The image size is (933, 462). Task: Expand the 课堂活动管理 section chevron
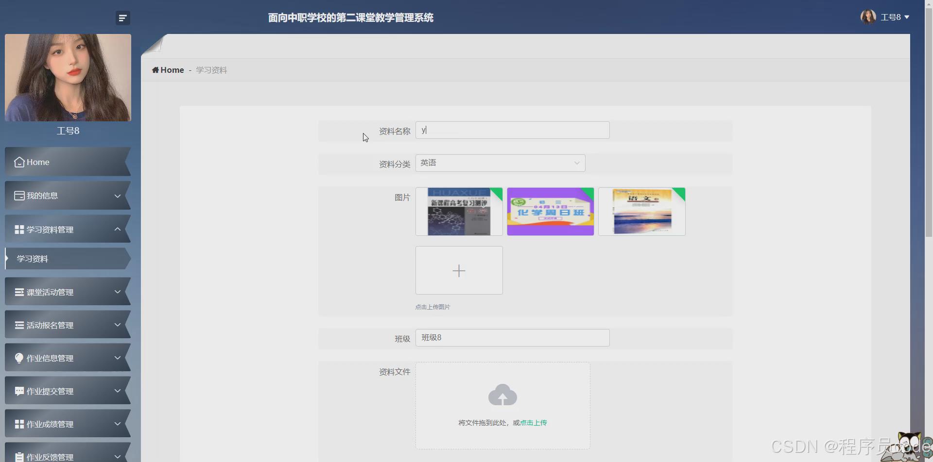coord(118,292)
